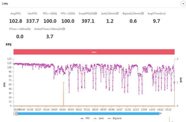Show help tooltip for Delta(FTime)>100ms[/h]

tap(63, 29)
